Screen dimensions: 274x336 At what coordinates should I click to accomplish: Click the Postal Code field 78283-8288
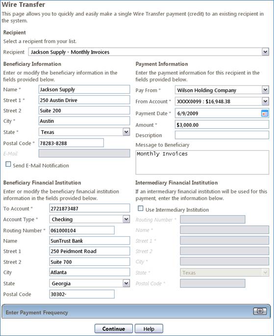pos(71,143)
